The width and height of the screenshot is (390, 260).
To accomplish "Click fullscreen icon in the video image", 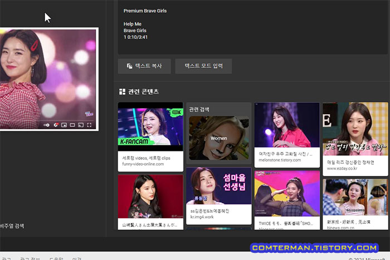I will 89,125.
